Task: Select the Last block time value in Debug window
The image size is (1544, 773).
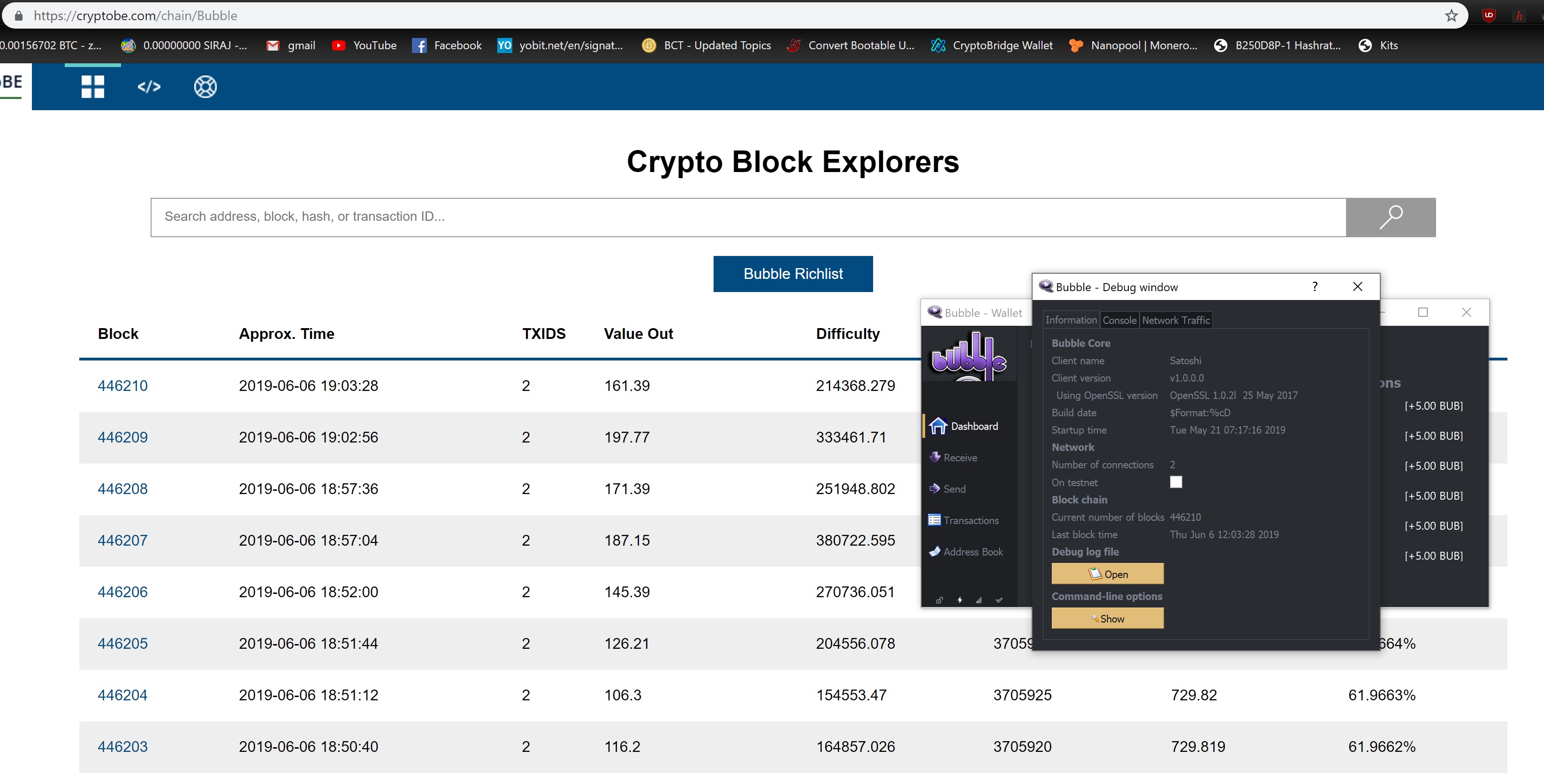Action: coord(1224,534)
